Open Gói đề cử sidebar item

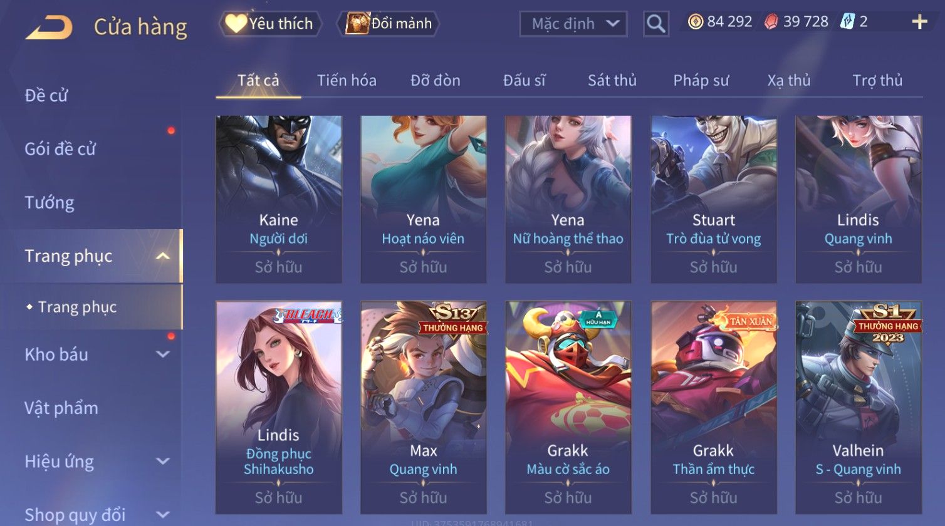point(60,149)
